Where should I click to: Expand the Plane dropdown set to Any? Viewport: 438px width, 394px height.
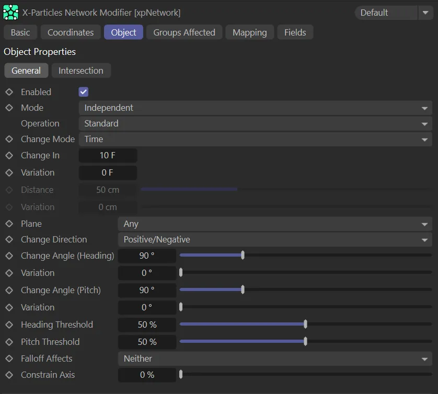coord(275,224)
